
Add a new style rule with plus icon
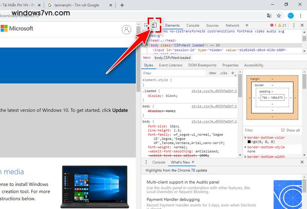pos(233,73)
